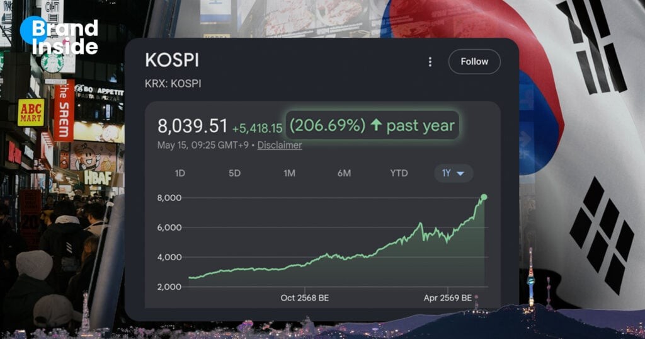The height and width of the screenshot is (339, 645).
Task: Click the green up arrow icon
Action: click(376, 125)
